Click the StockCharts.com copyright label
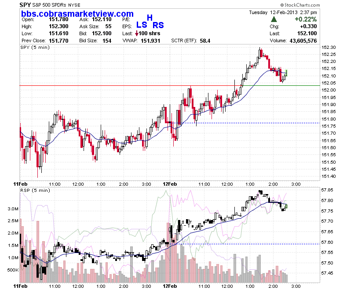The width and height of the screenshot is (343, 290). (x=300, y=5)
